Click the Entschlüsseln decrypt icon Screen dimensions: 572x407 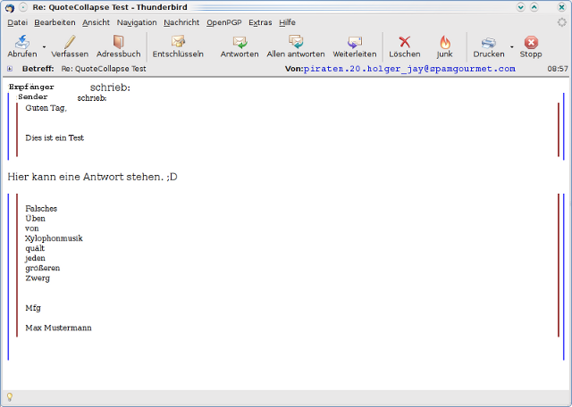pyautogui.click(x=178, y=42)
